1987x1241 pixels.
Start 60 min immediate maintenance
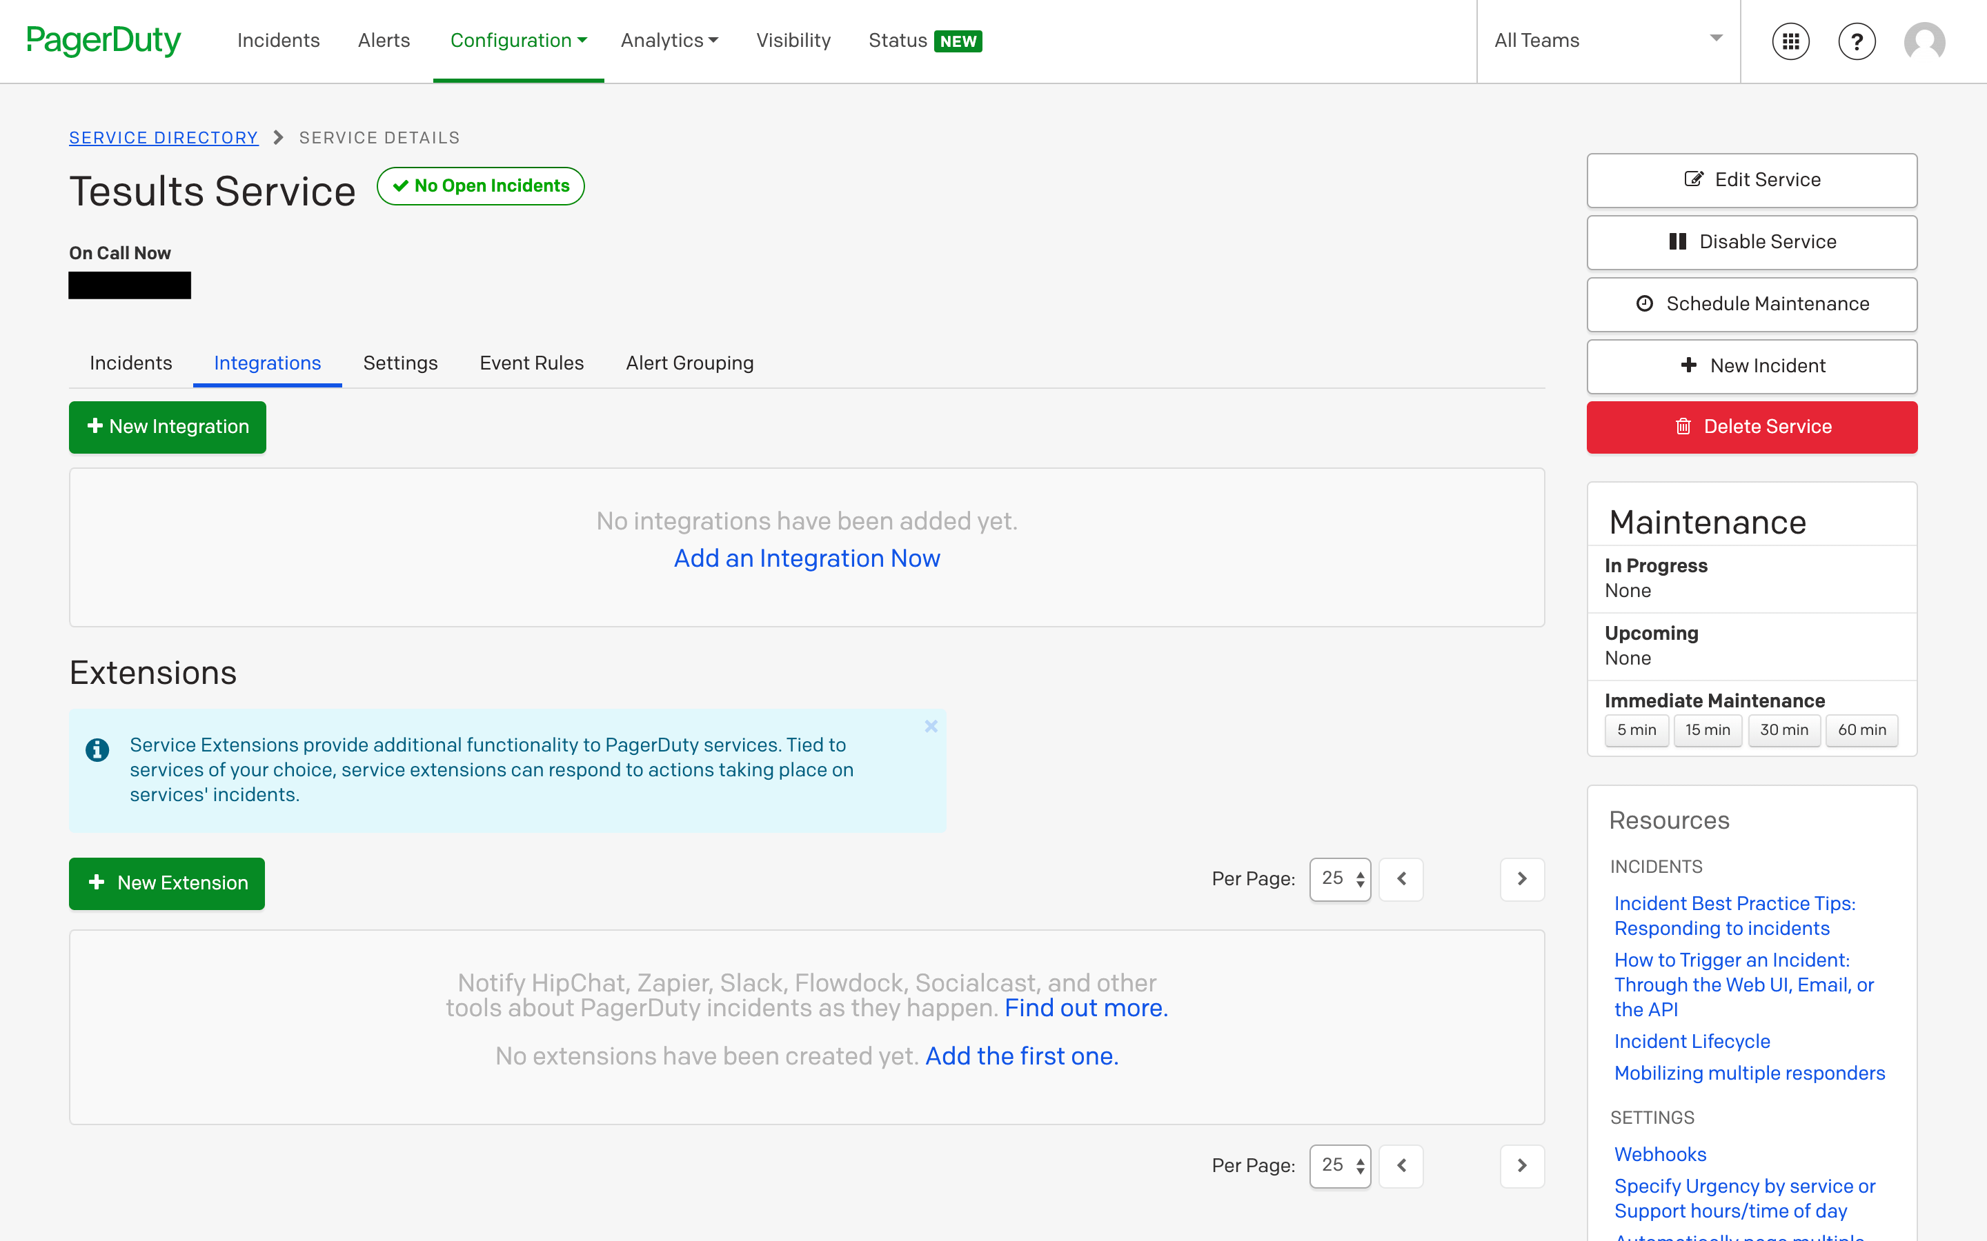pos(1862,729)
